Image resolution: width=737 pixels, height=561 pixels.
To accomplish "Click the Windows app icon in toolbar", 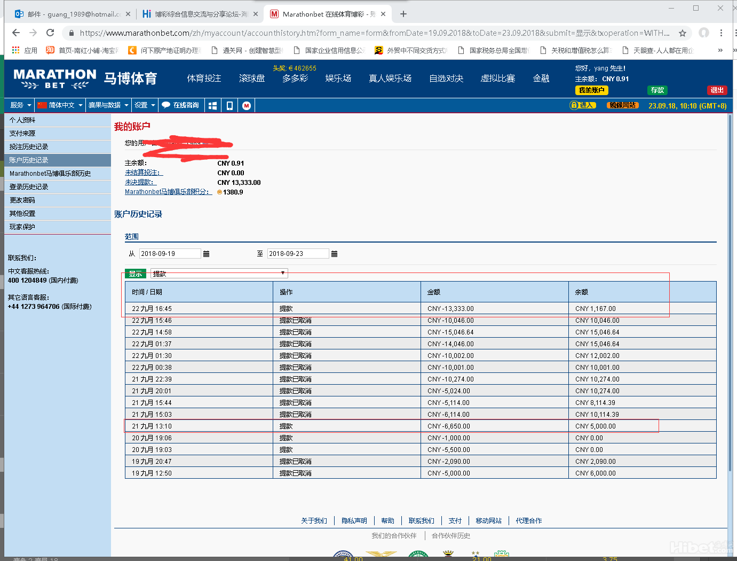I will pyautogui.click(x=212, y=105).
